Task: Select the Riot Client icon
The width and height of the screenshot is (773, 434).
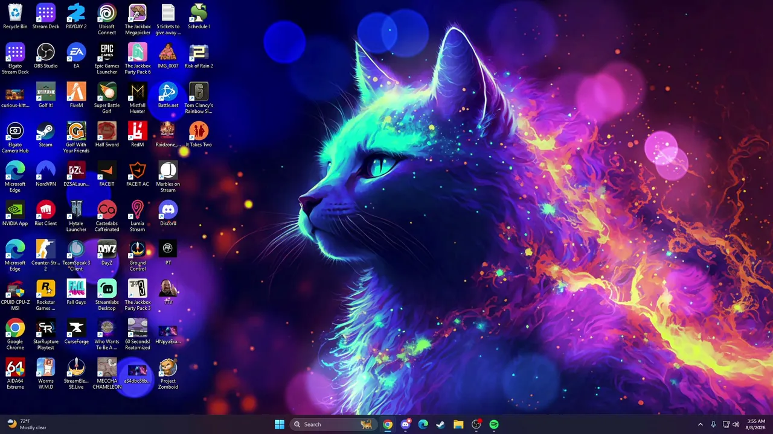Action: [46, 213]
